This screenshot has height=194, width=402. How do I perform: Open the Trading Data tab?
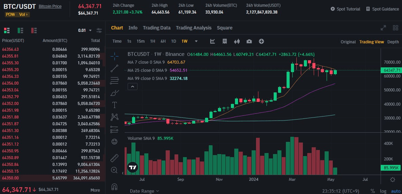point(157,28)
